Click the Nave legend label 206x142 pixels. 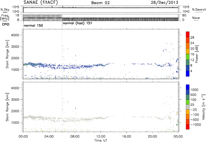pos(196,18)
